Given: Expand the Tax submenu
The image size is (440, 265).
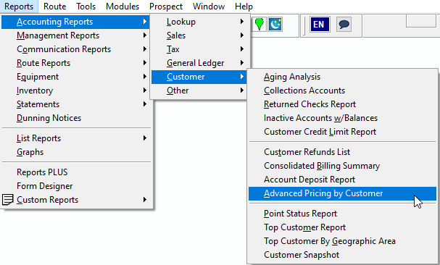Looking at the screenshot, I should click(x=200, y=49).
